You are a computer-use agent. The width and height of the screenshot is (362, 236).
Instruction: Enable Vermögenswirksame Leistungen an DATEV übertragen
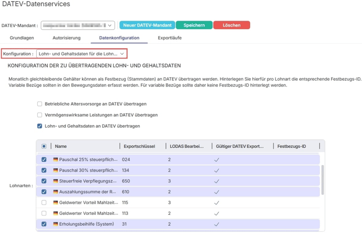coord(39,115)
